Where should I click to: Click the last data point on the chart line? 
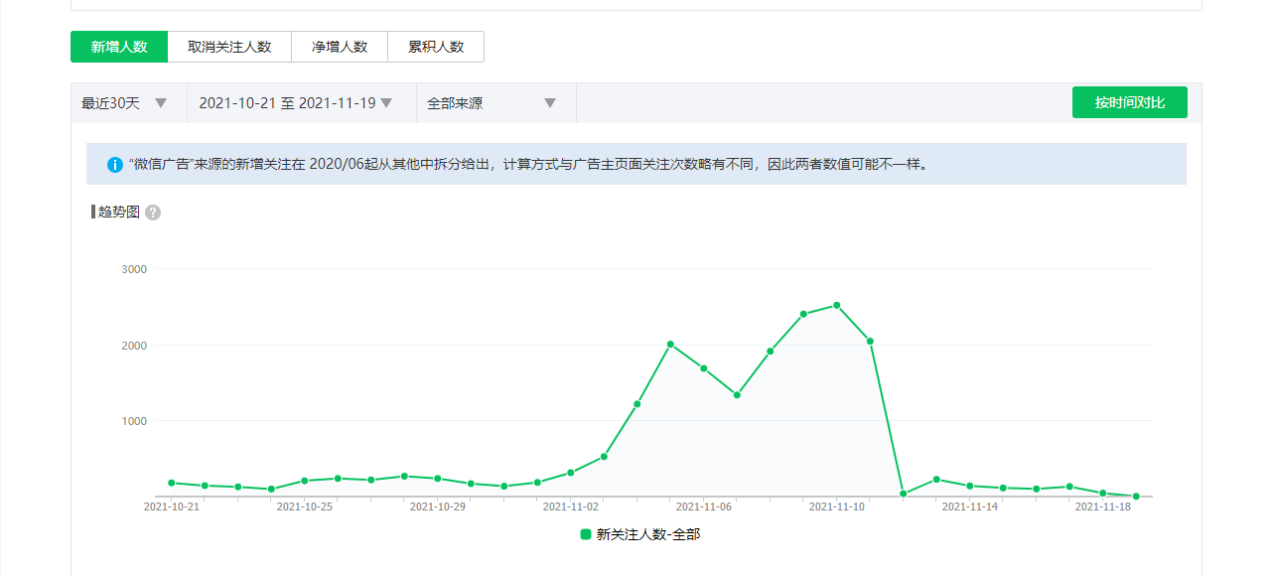tap(1136, 496)
